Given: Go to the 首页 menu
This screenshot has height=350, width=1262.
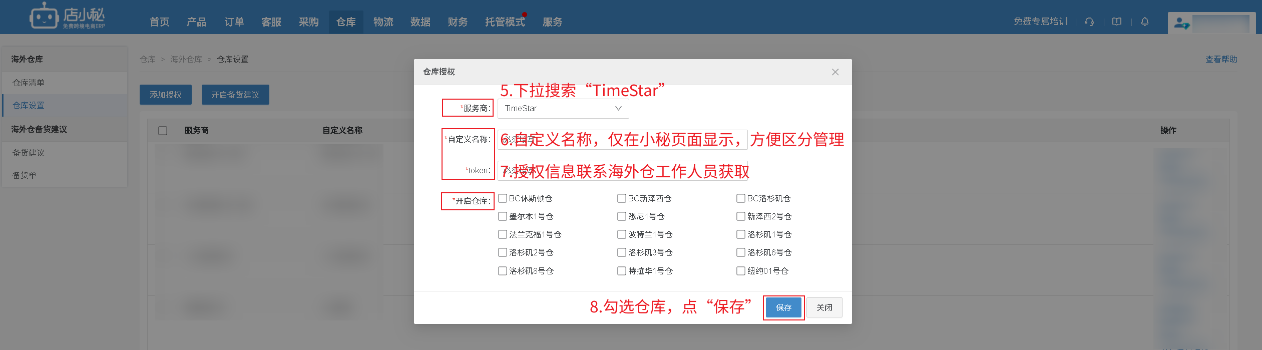Looking at the screenshot, I should click(x=160, y=22).
